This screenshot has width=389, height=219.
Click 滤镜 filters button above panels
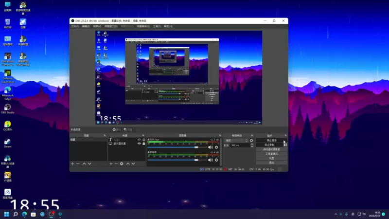(x=128, y=129)
